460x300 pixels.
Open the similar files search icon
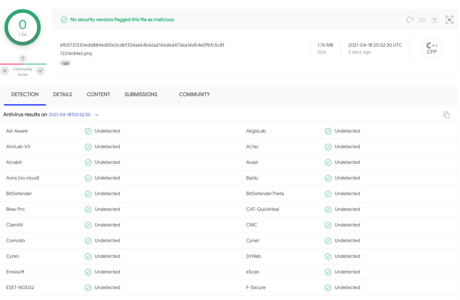[422, 20]
